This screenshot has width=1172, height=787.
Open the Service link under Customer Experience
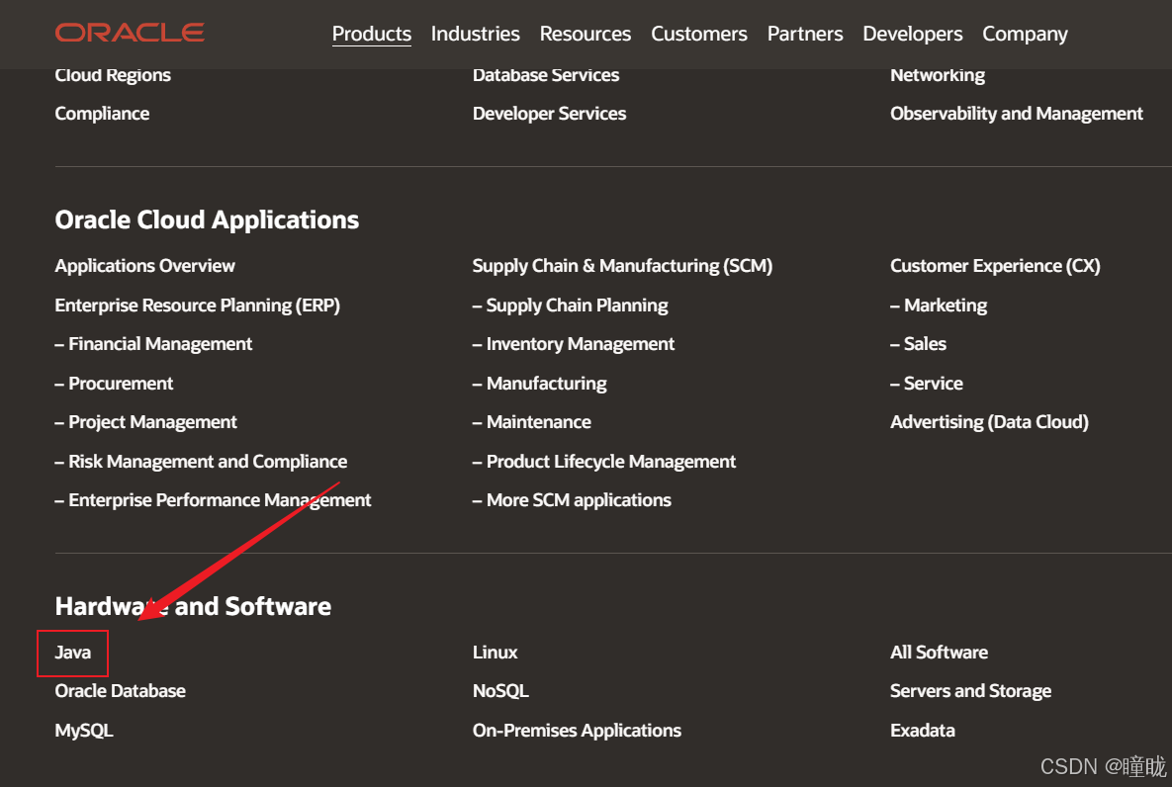pos(927,384)
